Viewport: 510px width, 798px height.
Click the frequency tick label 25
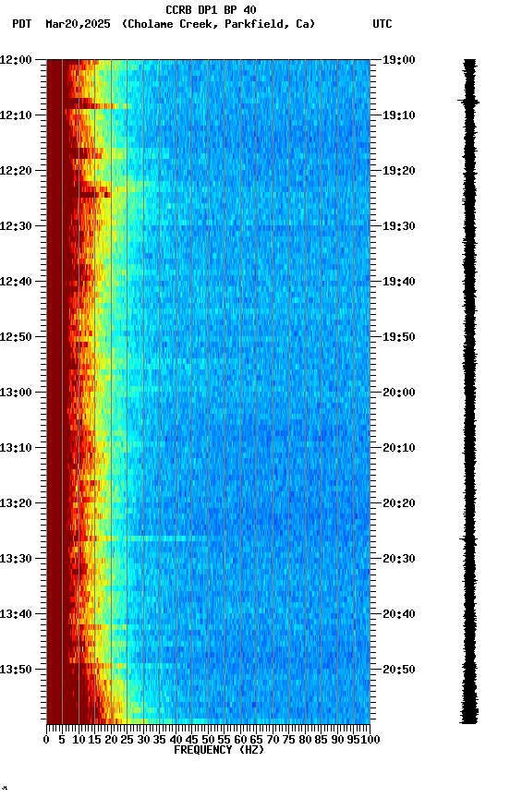tap(127, 740)
